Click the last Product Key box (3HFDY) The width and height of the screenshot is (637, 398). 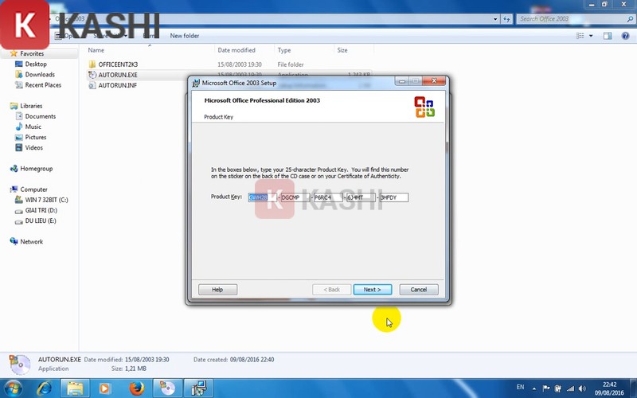pos(393,197)
